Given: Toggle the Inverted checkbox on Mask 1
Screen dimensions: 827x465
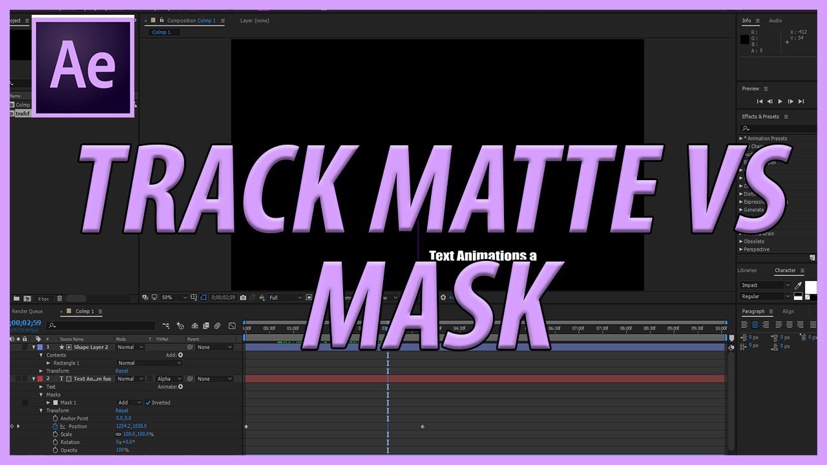Looking at the screenshot, I should [x=148, y=402].
